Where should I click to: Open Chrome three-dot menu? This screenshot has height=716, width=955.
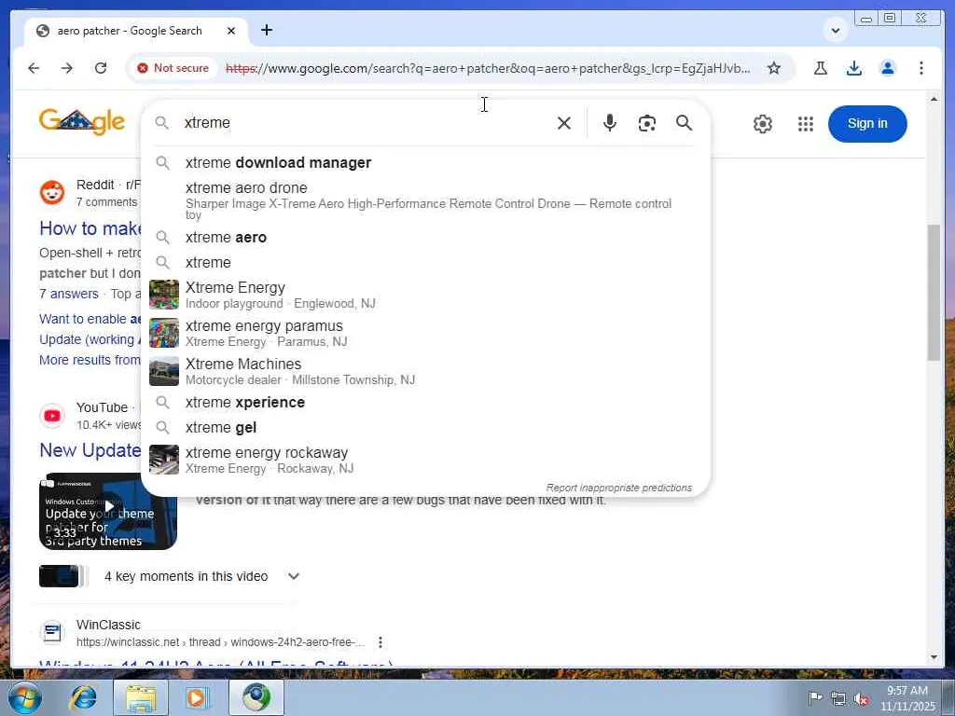pos(921,68)
